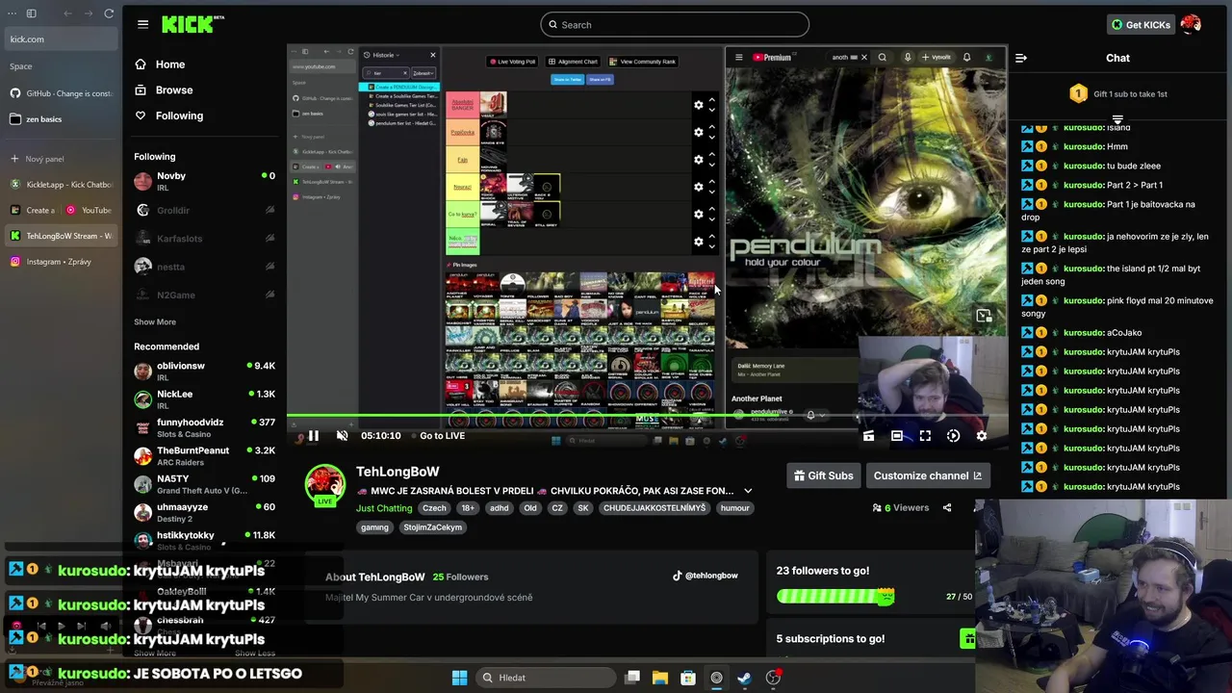Open Steam from the taskbar
1232x693 pixels.
(744, 678)
